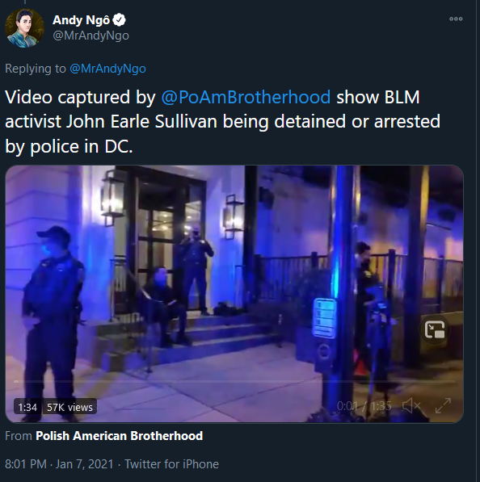Click the tweet text about John Earle Sullivan
The image size is (480, 482).
pos(222,122)
